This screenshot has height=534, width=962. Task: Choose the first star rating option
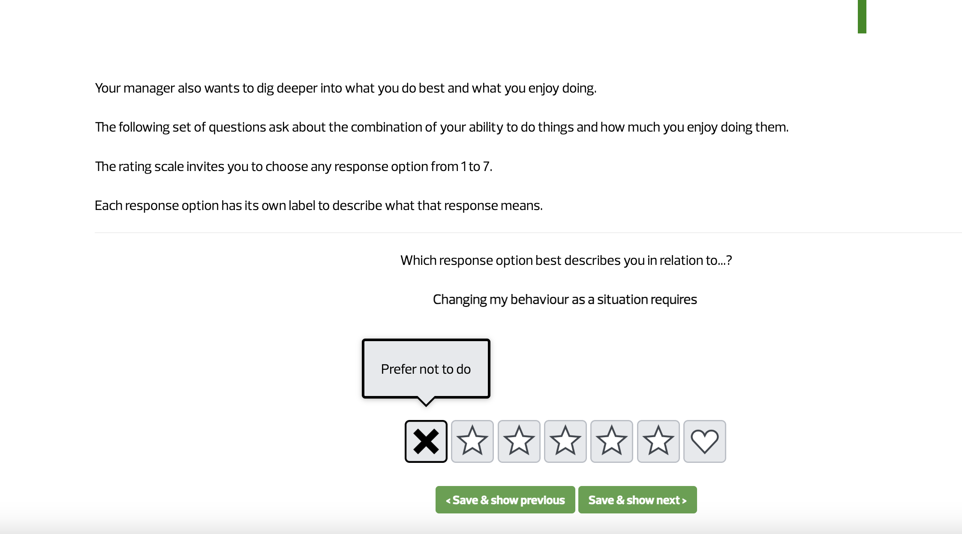(x=472, y=441)
